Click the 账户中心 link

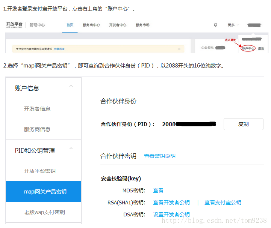pyautogui.click(x=248, y=48)
